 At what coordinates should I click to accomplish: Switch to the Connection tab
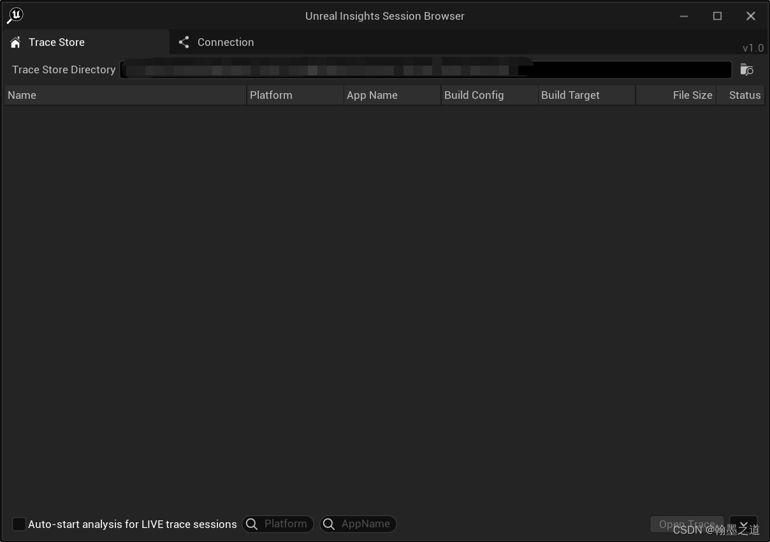point(224,41)
